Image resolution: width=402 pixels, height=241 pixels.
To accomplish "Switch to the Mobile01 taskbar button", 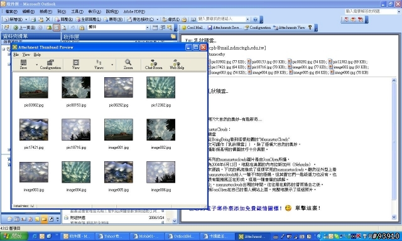I will pyautogui.click(x=146, y=237).
